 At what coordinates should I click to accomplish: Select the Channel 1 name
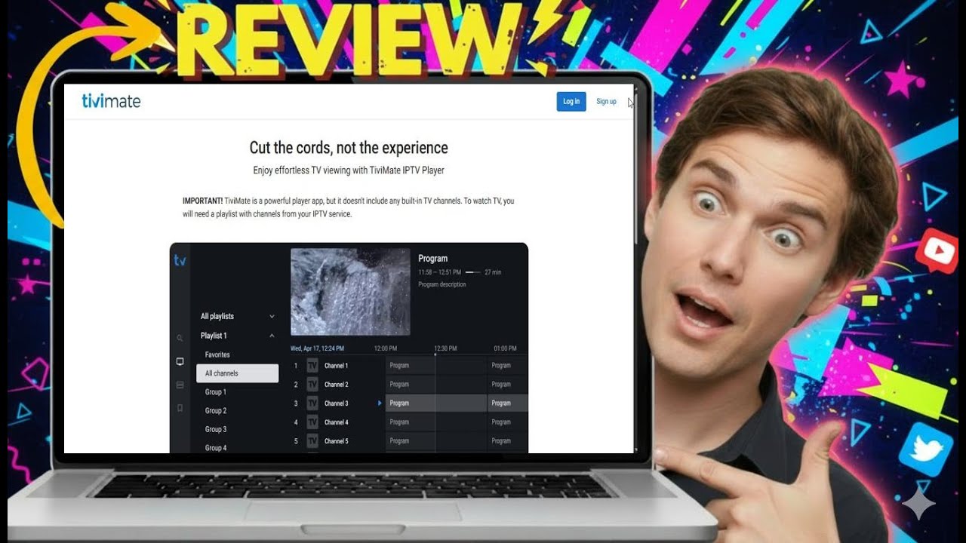click(336, 366)
